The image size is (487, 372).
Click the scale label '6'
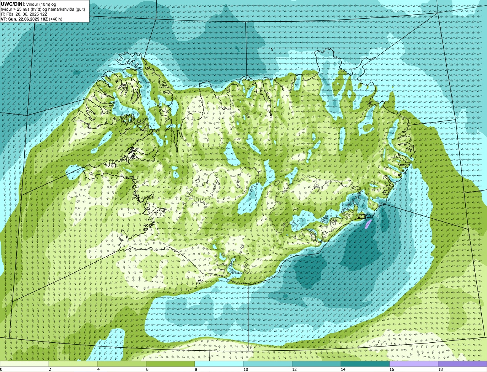(x=147, y=369)
